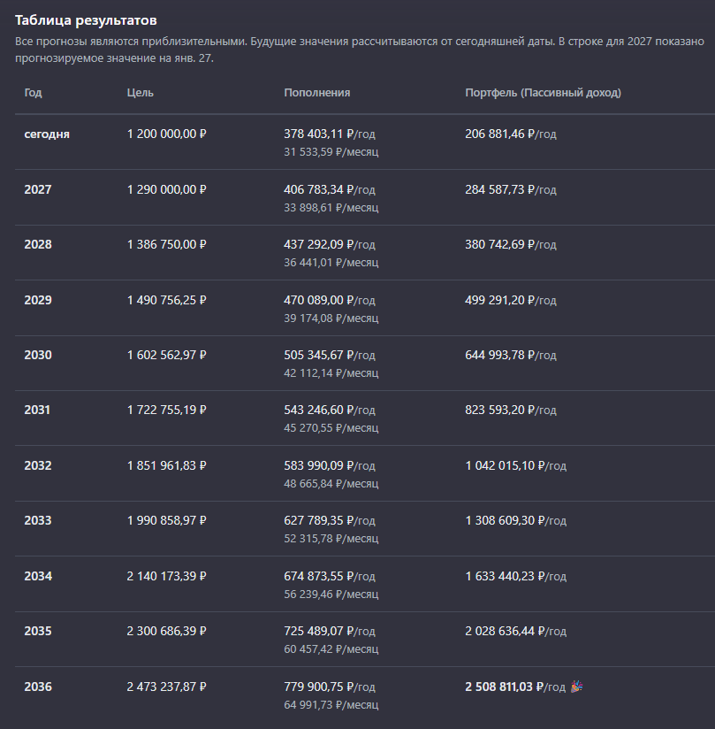
Task: Click the "Таблица результатов" heading
Action: pyautogui.click(x=87, y=19)
